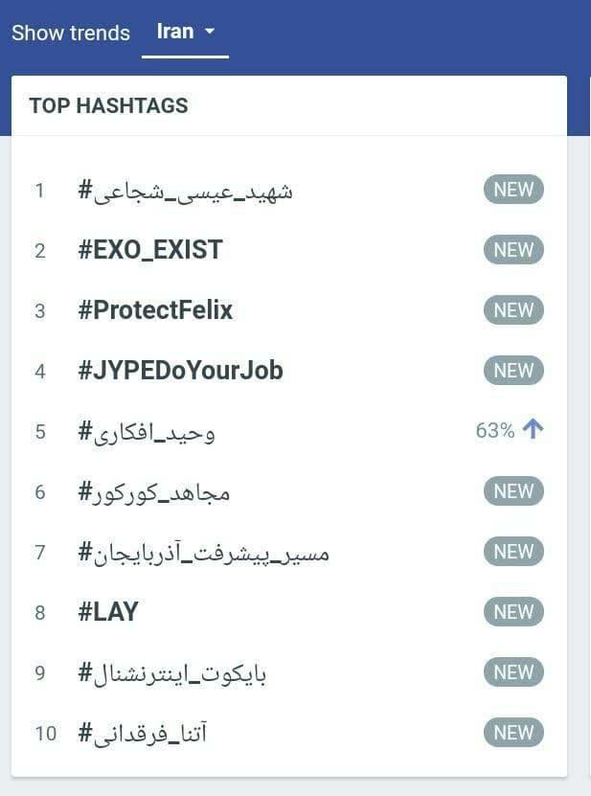Click the blue up arrow at rank 5
This screenshot has height=796, width=591.
click(533, 430)
